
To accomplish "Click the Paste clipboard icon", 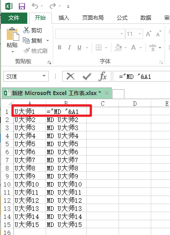I will (13, 34).
